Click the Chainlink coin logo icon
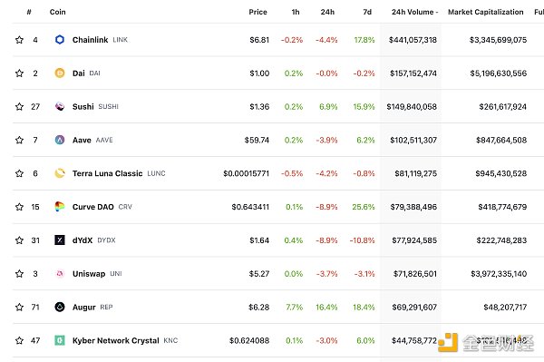Screen dimensions: 544x362 [x=60, y=40]
